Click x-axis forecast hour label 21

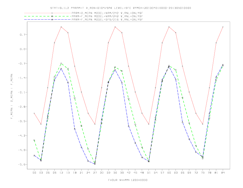click(x=81, y=173)
